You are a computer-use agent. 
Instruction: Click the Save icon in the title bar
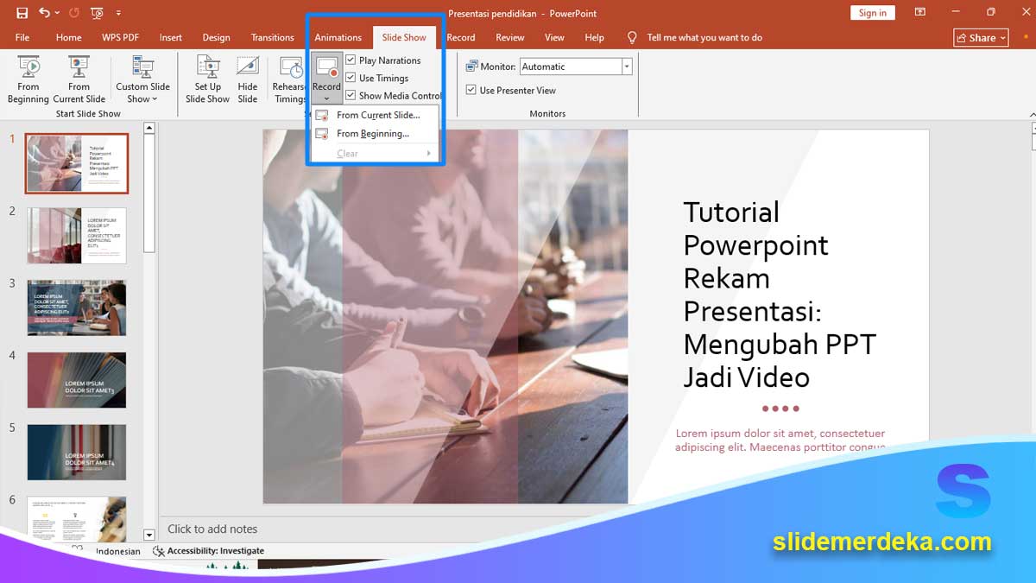tap(22, 13)
